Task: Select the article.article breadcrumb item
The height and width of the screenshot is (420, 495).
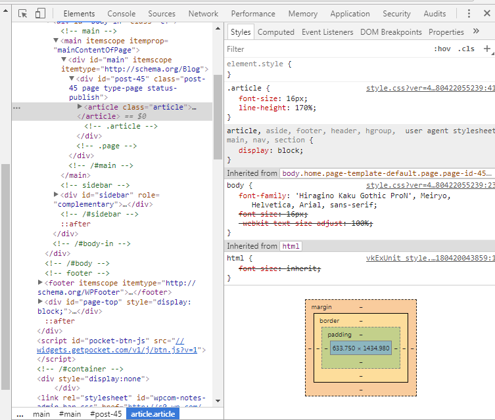Action: pos(153,414)
